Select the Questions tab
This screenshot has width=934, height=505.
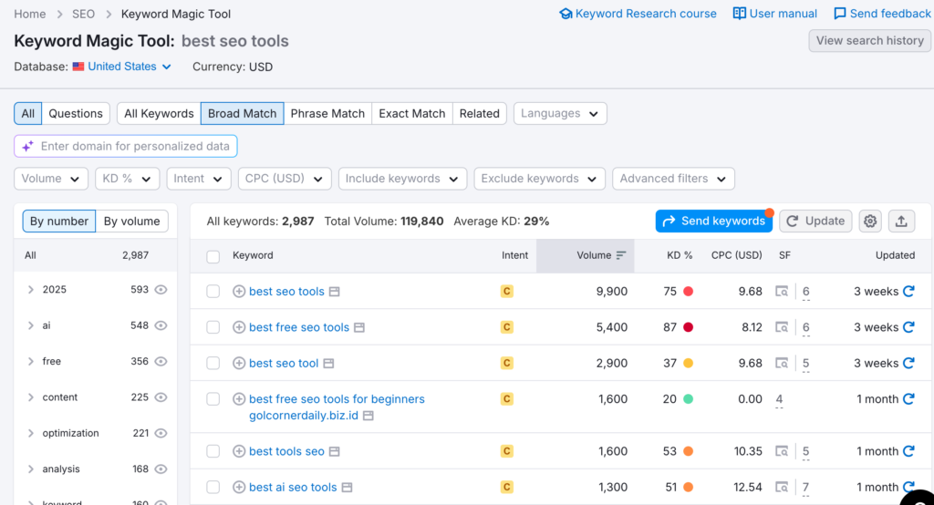coord(76,113)
